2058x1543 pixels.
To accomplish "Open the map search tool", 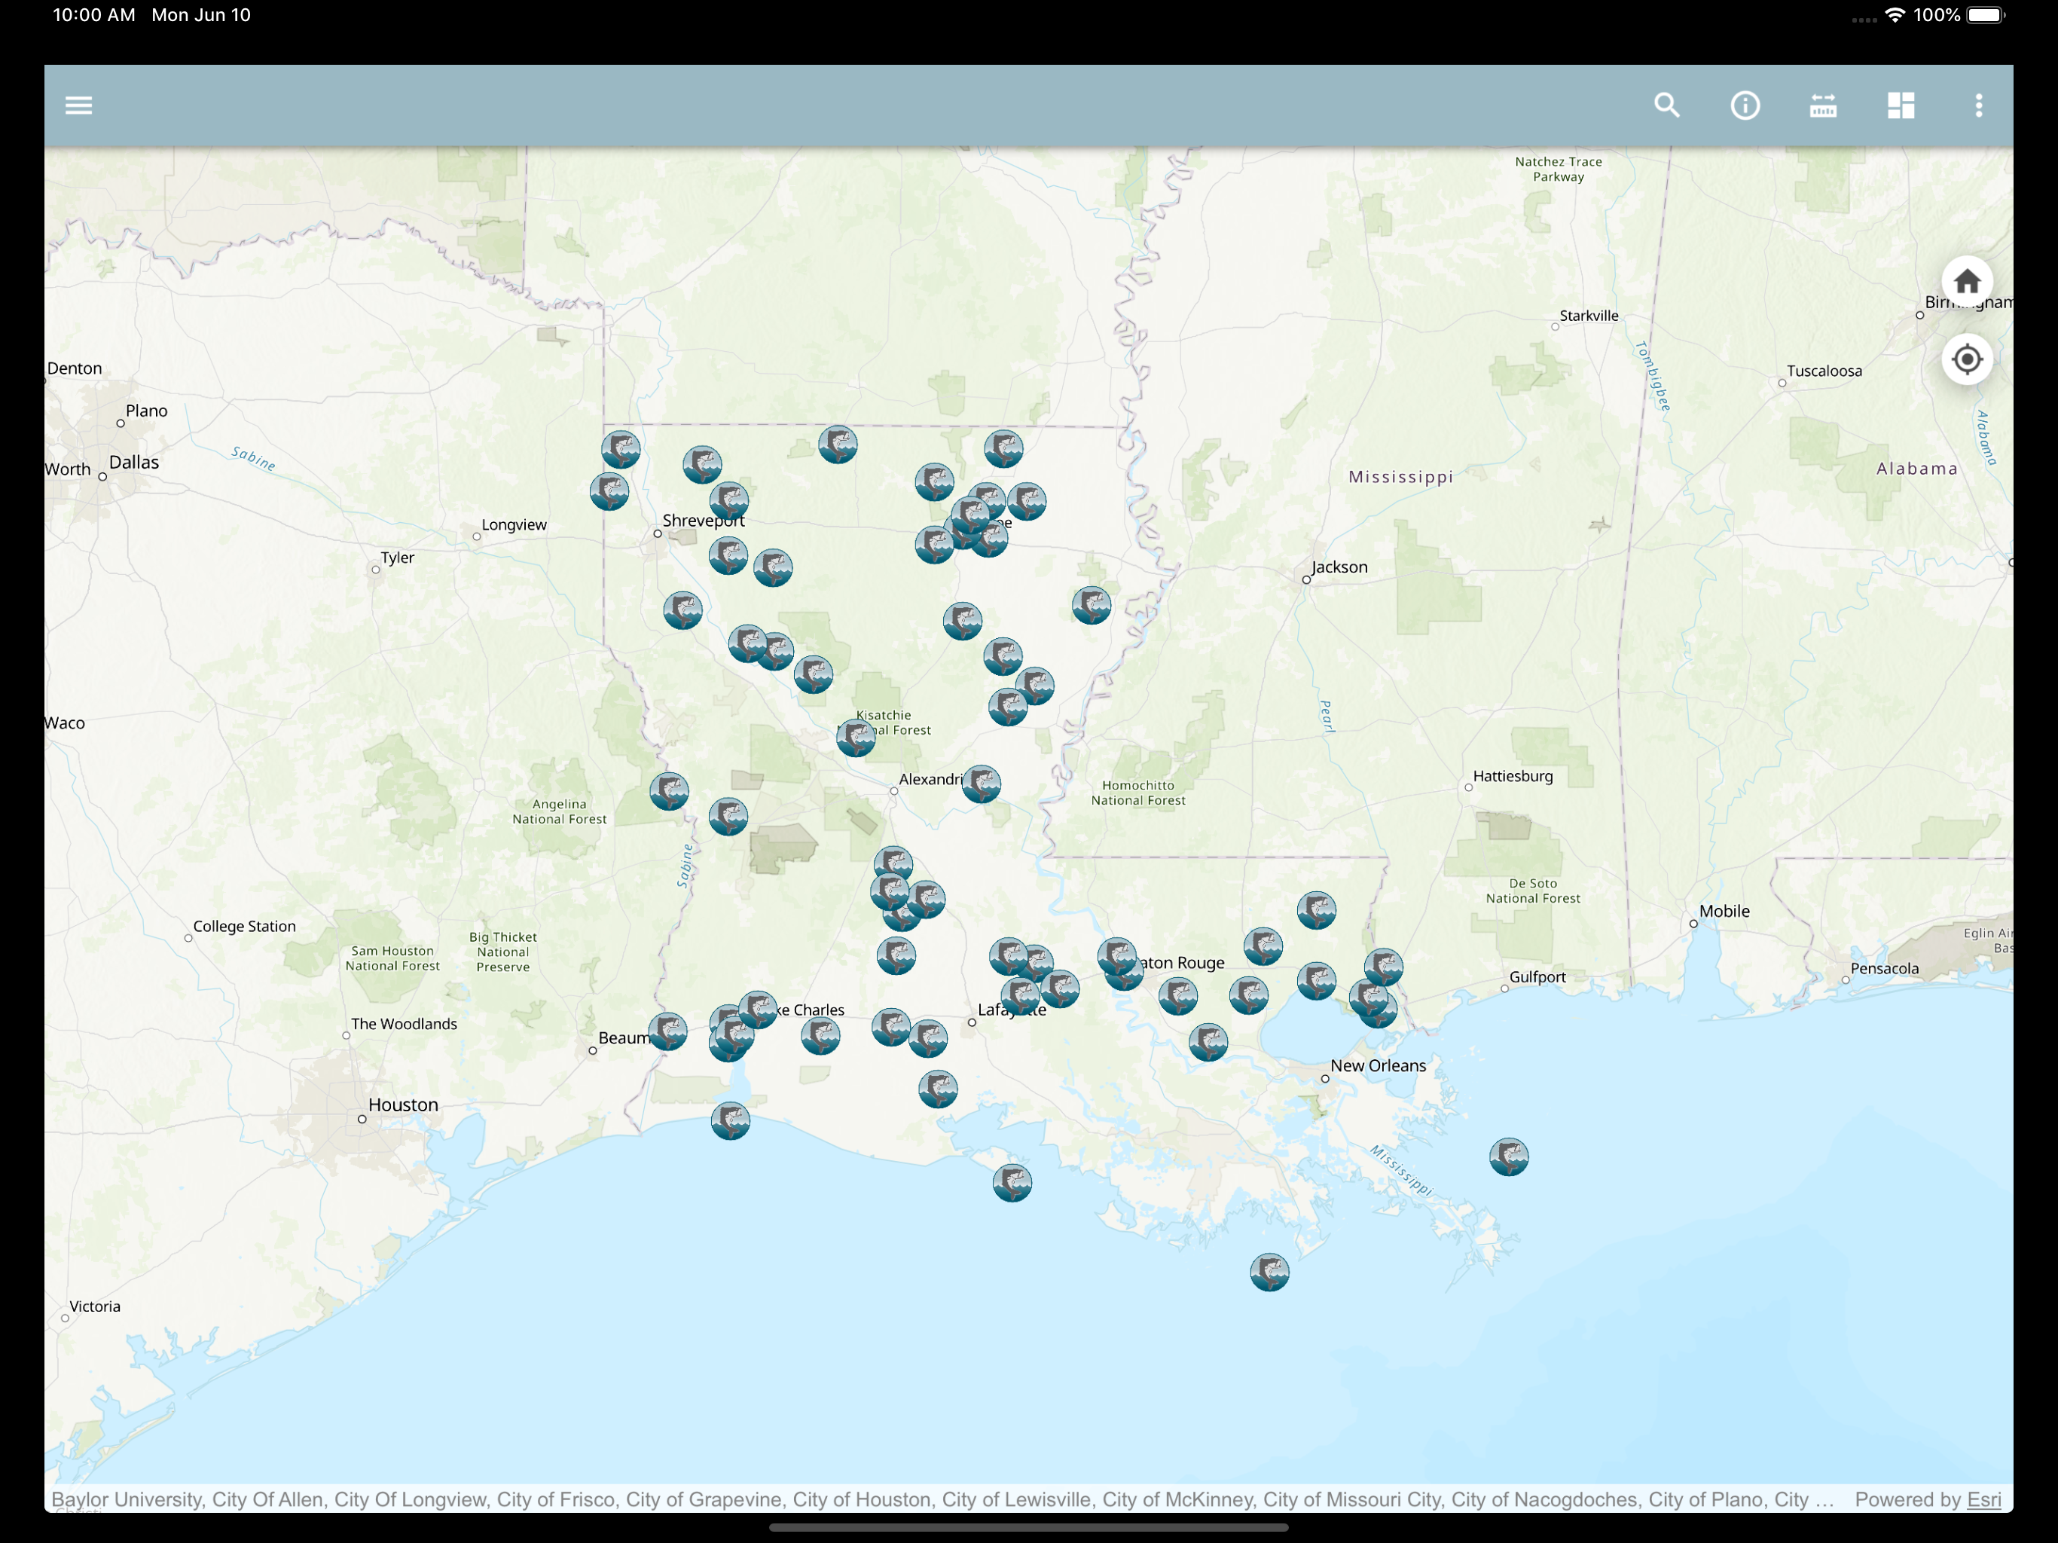I will coord(1666,105).
